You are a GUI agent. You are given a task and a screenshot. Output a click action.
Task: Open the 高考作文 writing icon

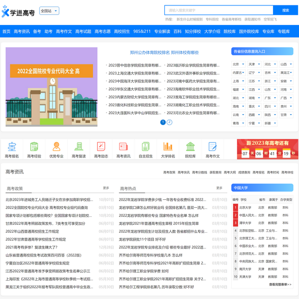(x=213, y=147)
